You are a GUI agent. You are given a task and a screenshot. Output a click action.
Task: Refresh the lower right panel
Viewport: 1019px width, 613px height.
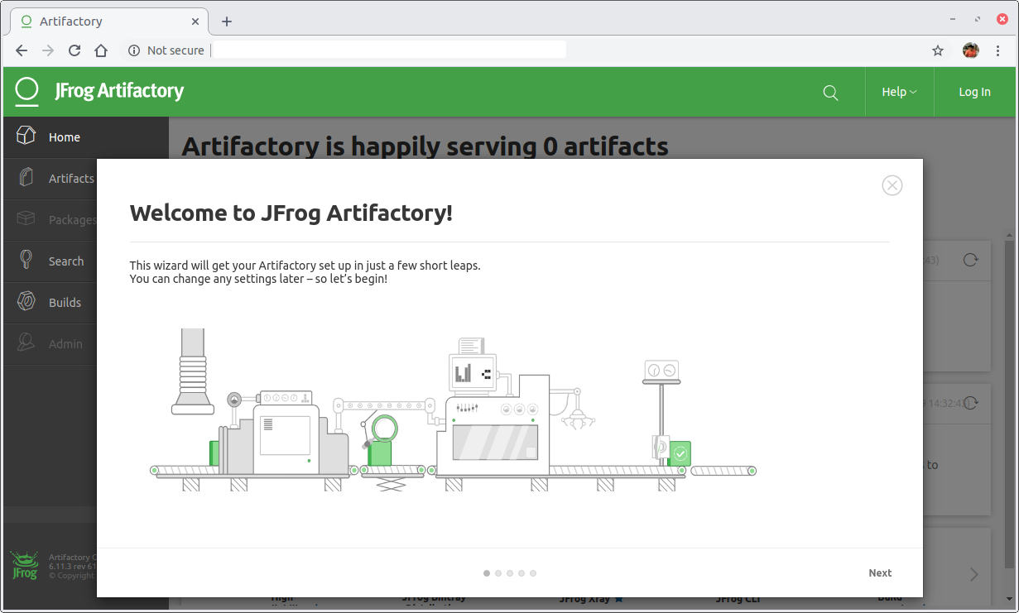point(972,404)
